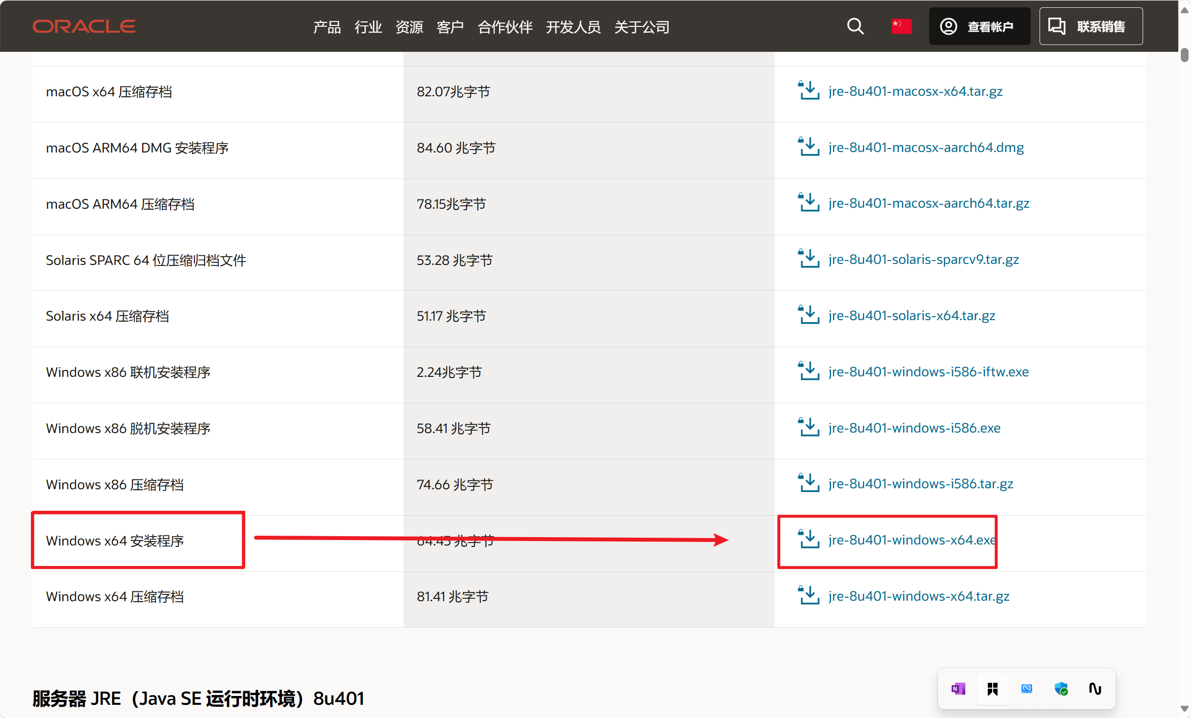This screenshot has height=718, width=1191.
Task: Open the 产品 navigation menu
Action: (326, 27)
